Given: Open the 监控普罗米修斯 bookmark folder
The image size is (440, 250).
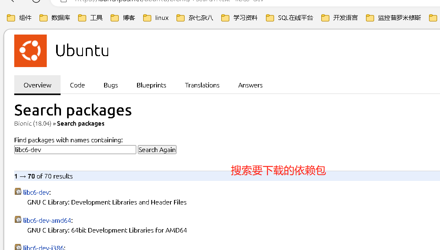Looking at the screenshot, I should 393,18.
